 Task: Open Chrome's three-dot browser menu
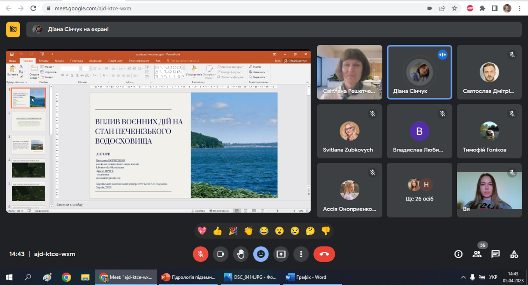520,8
